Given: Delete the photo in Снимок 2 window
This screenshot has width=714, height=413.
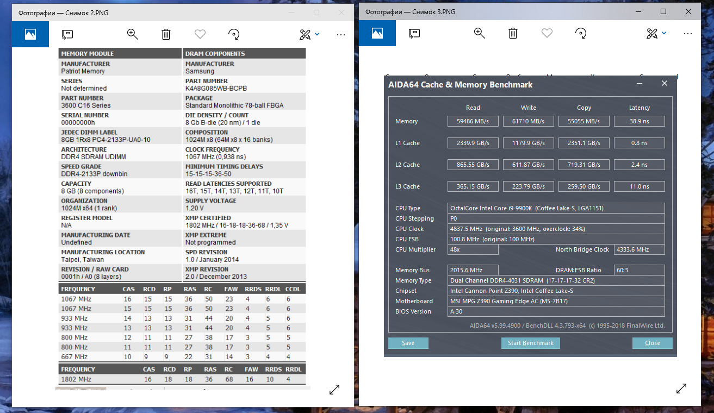Looking at the screenshot, I should [166, 34].
